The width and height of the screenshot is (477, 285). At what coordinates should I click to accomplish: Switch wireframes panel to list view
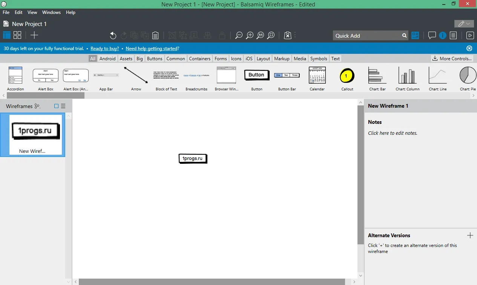[63, 106]
